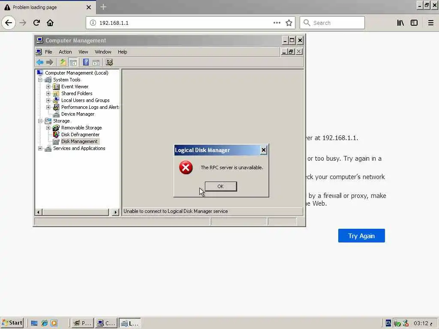Close the Problem loading page tab
The height and width of the screenshot is (329, 439).
[89, 7]
